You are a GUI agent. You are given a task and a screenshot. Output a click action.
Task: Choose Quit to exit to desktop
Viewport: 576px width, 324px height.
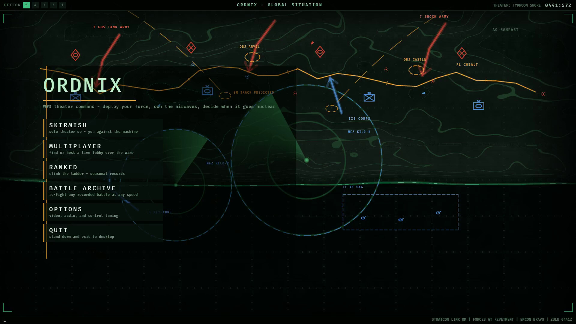click(103, 233)
